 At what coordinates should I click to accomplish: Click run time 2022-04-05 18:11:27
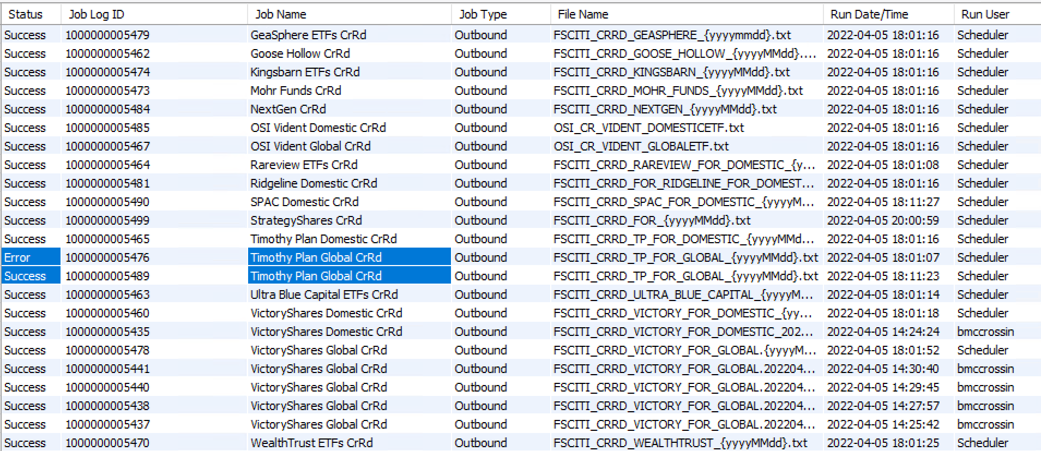[883, 202]
